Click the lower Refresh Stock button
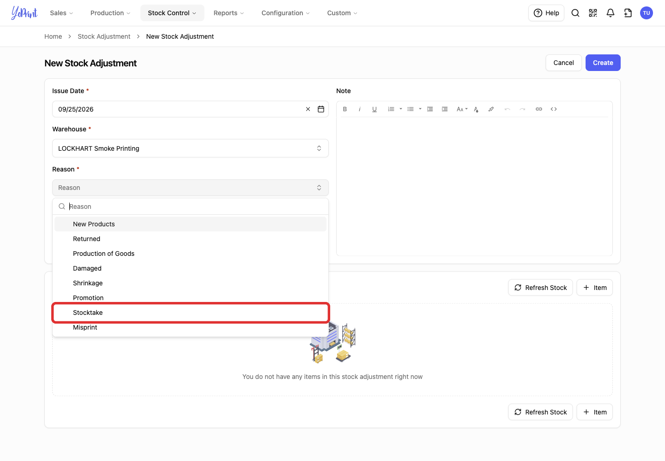 [541, 412]
